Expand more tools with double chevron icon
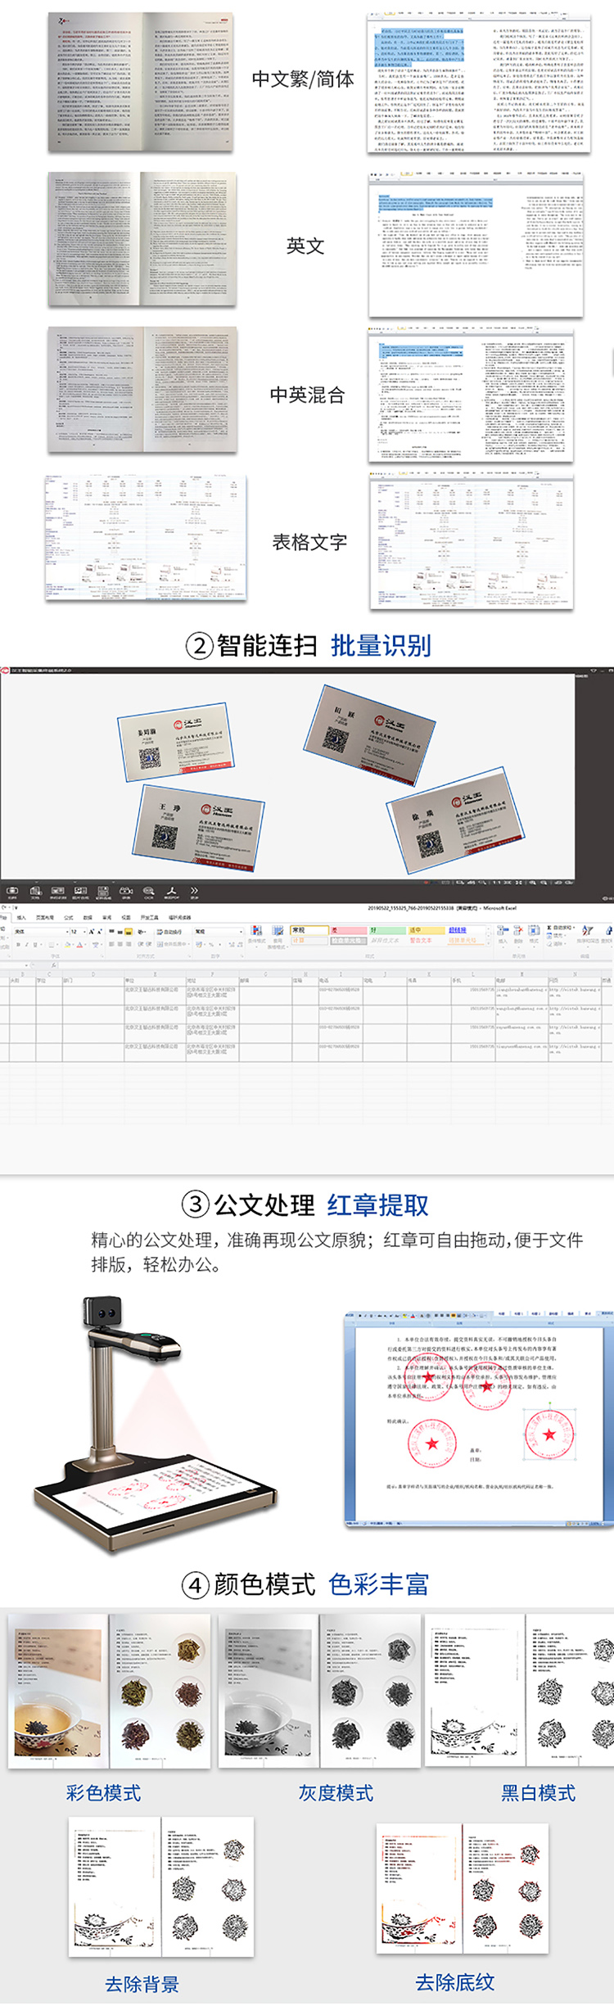This screenshot has width=614, height=2015. pyautogui.click(x=194, y=891)
